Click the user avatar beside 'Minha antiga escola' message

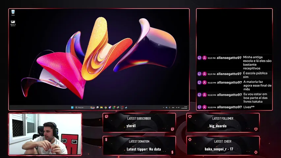tap(204, 58)
